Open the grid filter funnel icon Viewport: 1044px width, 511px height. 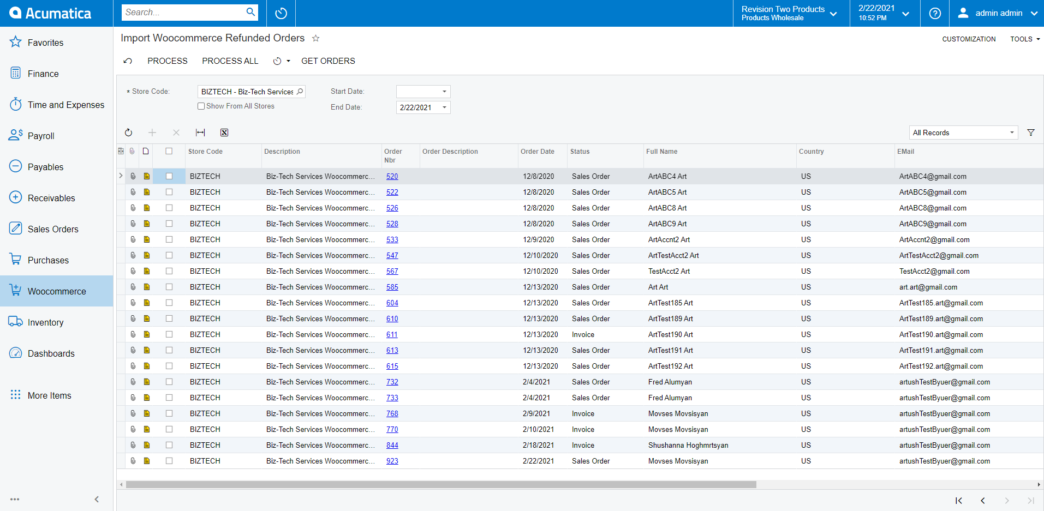tap(1031, 133)
